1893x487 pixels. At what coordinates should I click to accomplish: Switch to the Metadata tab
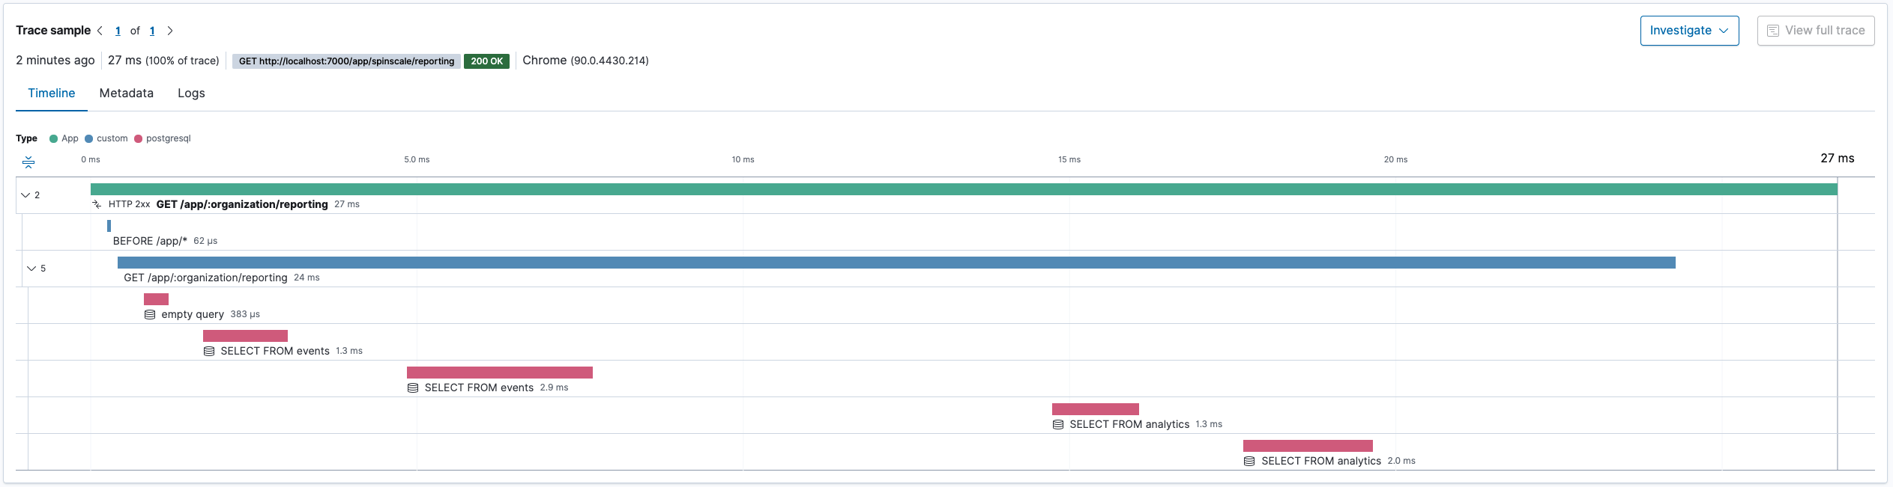[x=126, y=94]
